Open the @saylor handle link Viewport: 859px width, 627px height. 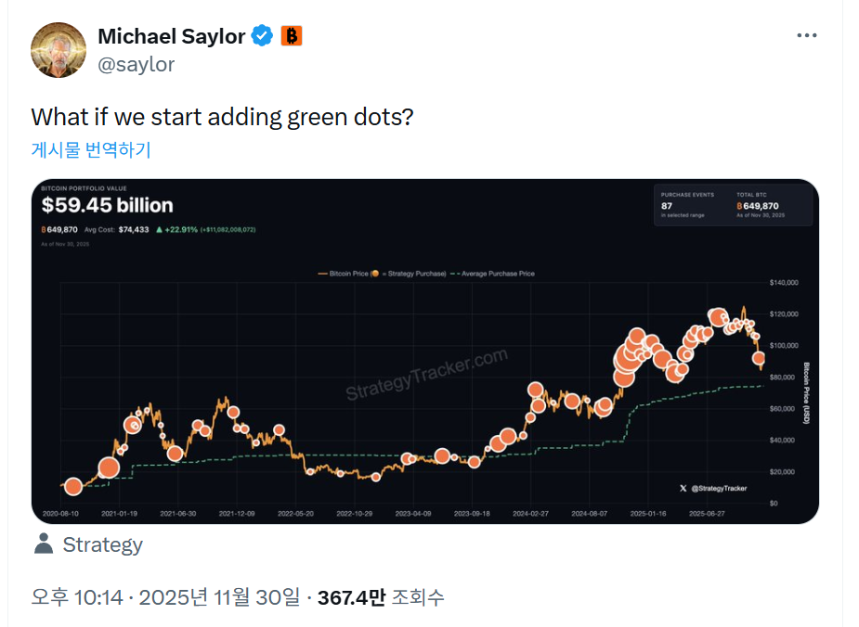[x=136, y=64]
